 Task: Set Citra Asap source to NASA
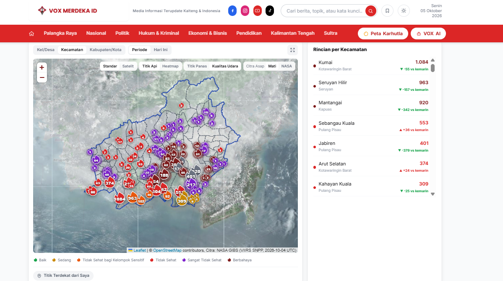point(287,66)
